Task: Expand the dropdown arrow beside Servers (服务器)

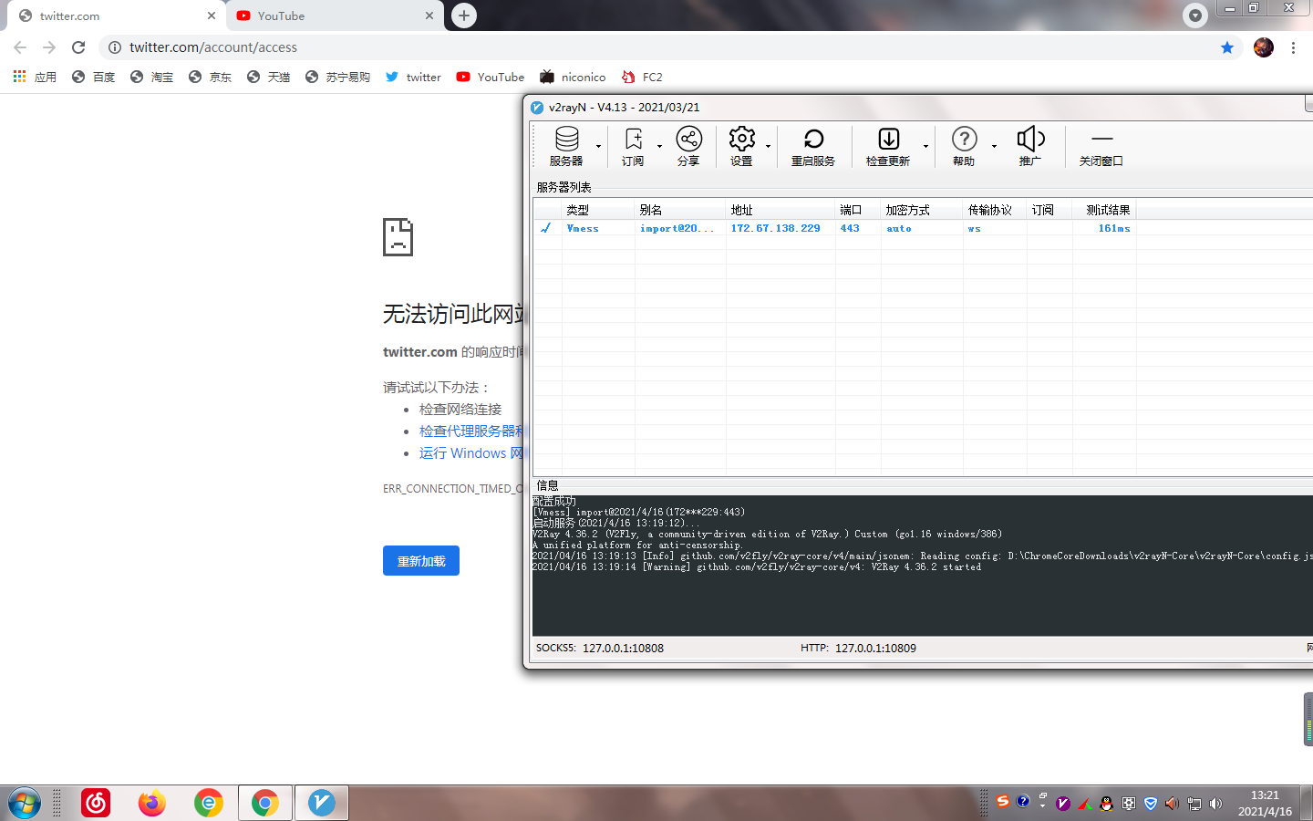Action: point(600,146)
